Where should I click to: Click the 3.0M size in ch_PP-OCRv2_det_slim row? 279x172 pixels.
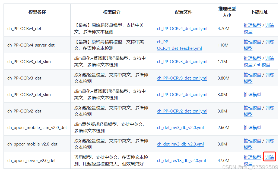click(222, 94)
